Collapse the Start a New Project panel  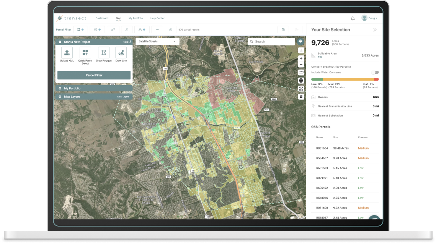pyautogui.click(x=60, y=41)
